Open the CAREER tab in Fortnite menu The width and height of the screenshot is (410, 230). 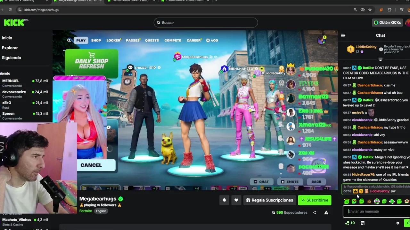pos(194,40)
